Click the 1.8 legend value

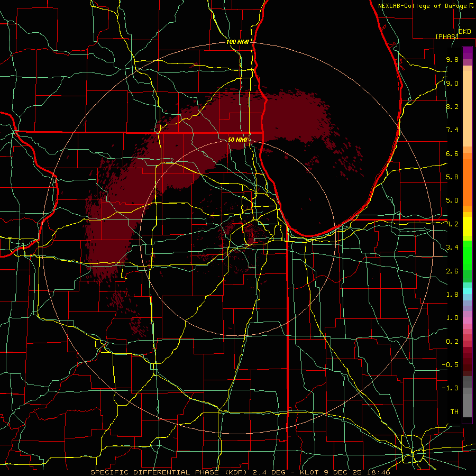pyautogui.click(x=452, y=294)
